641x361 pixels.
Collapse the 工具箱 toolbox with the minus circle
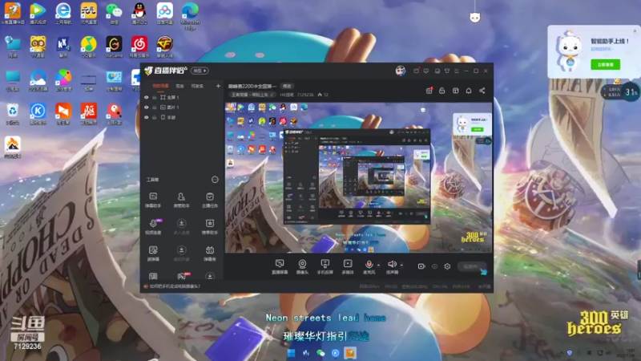point(215,180)
